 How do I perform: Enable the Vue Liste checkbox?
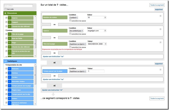(x=5, y=9)
